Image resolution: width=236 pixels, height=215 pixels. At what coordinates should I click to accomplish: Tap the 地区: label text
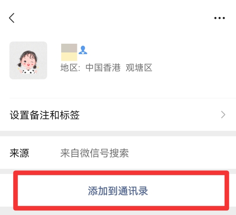[x=70, y=68]
